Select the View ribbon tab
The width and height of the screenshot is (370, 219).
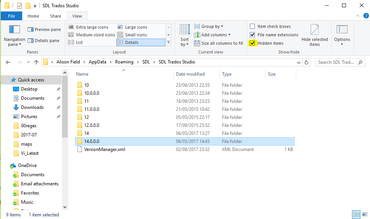[77, 16]
